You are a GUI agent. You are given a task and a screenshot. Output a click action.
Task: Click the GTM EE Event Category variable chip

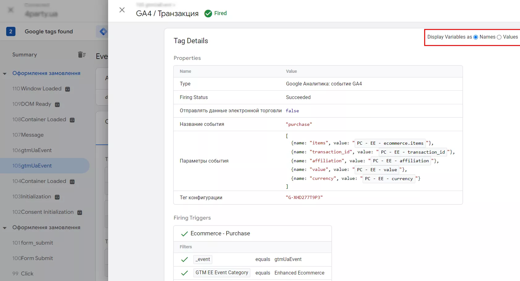222,273
